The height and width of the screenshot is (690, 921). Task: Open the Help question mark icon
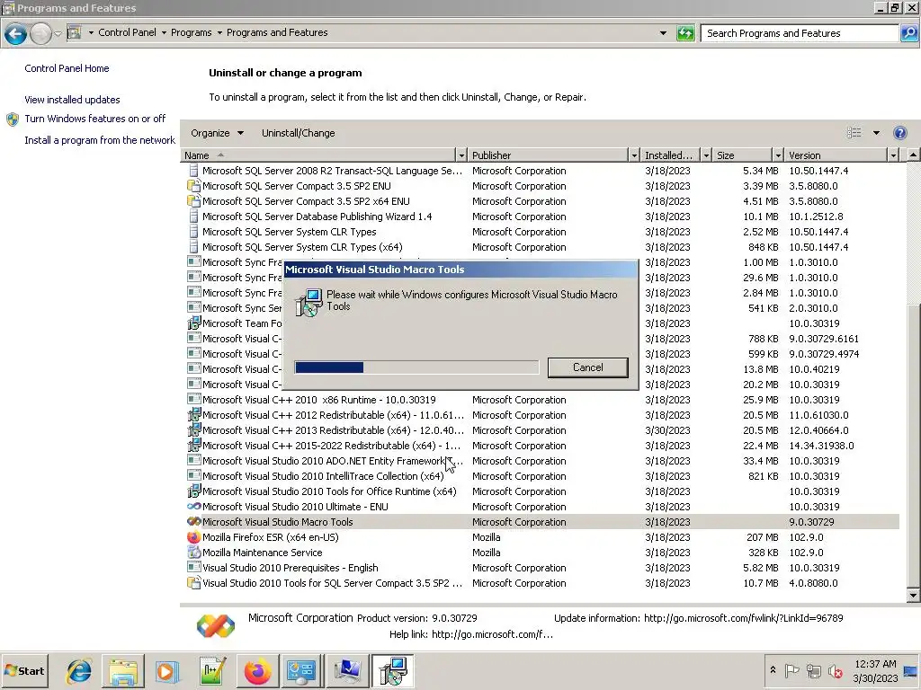[x=899, y=133]
